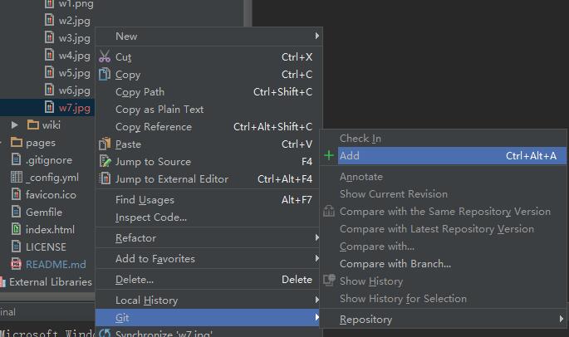569x337 pixels.
Task: Select Compare with Branch option
Action: [395, 264]
